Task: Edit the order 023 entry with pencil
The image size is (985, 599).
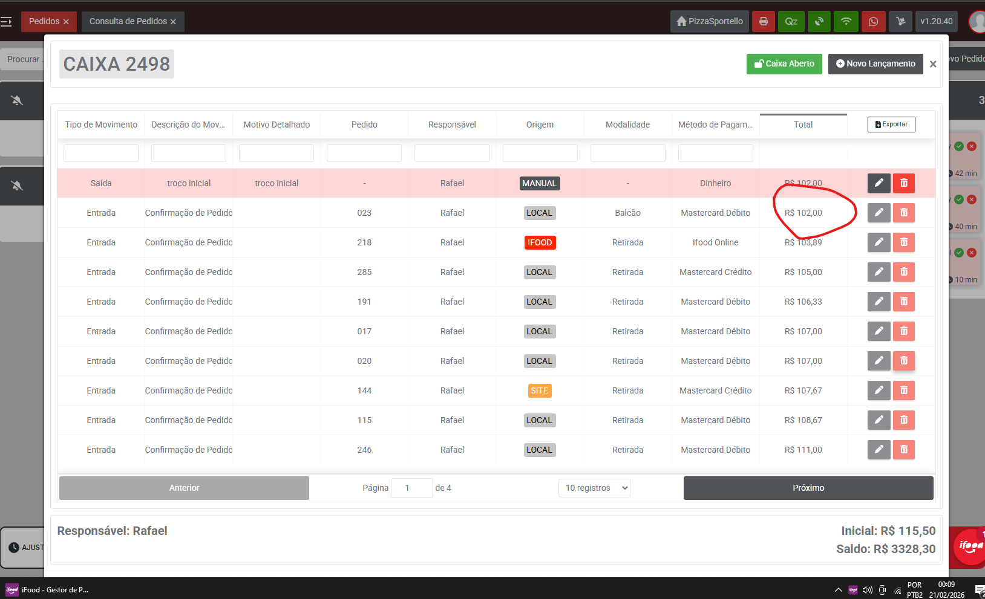Action: coord(879,213)
